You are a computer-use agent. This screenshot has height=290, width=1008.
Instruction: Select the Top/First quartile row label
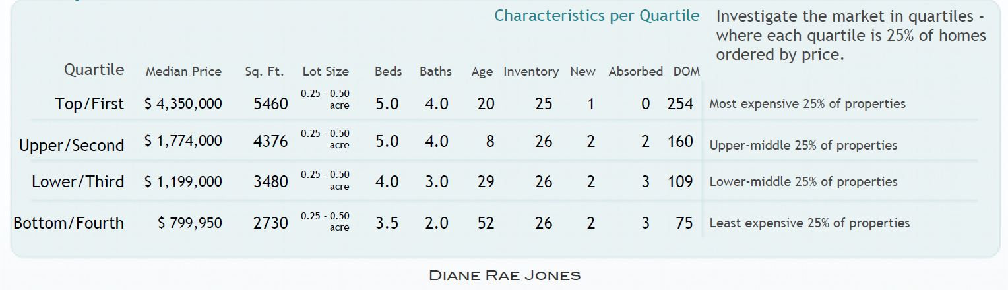point(90,103)
